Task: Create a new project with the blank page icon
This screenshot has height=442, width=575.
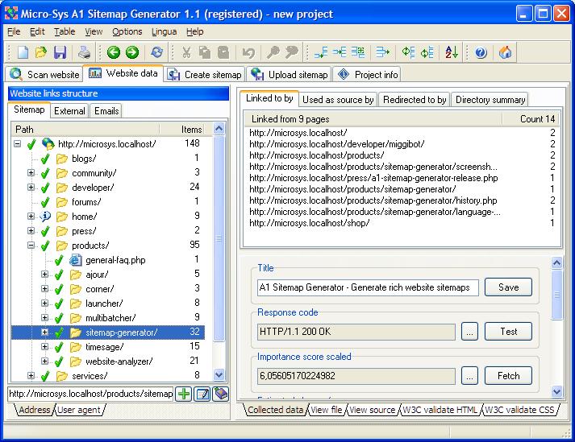Action: point(23,52)
